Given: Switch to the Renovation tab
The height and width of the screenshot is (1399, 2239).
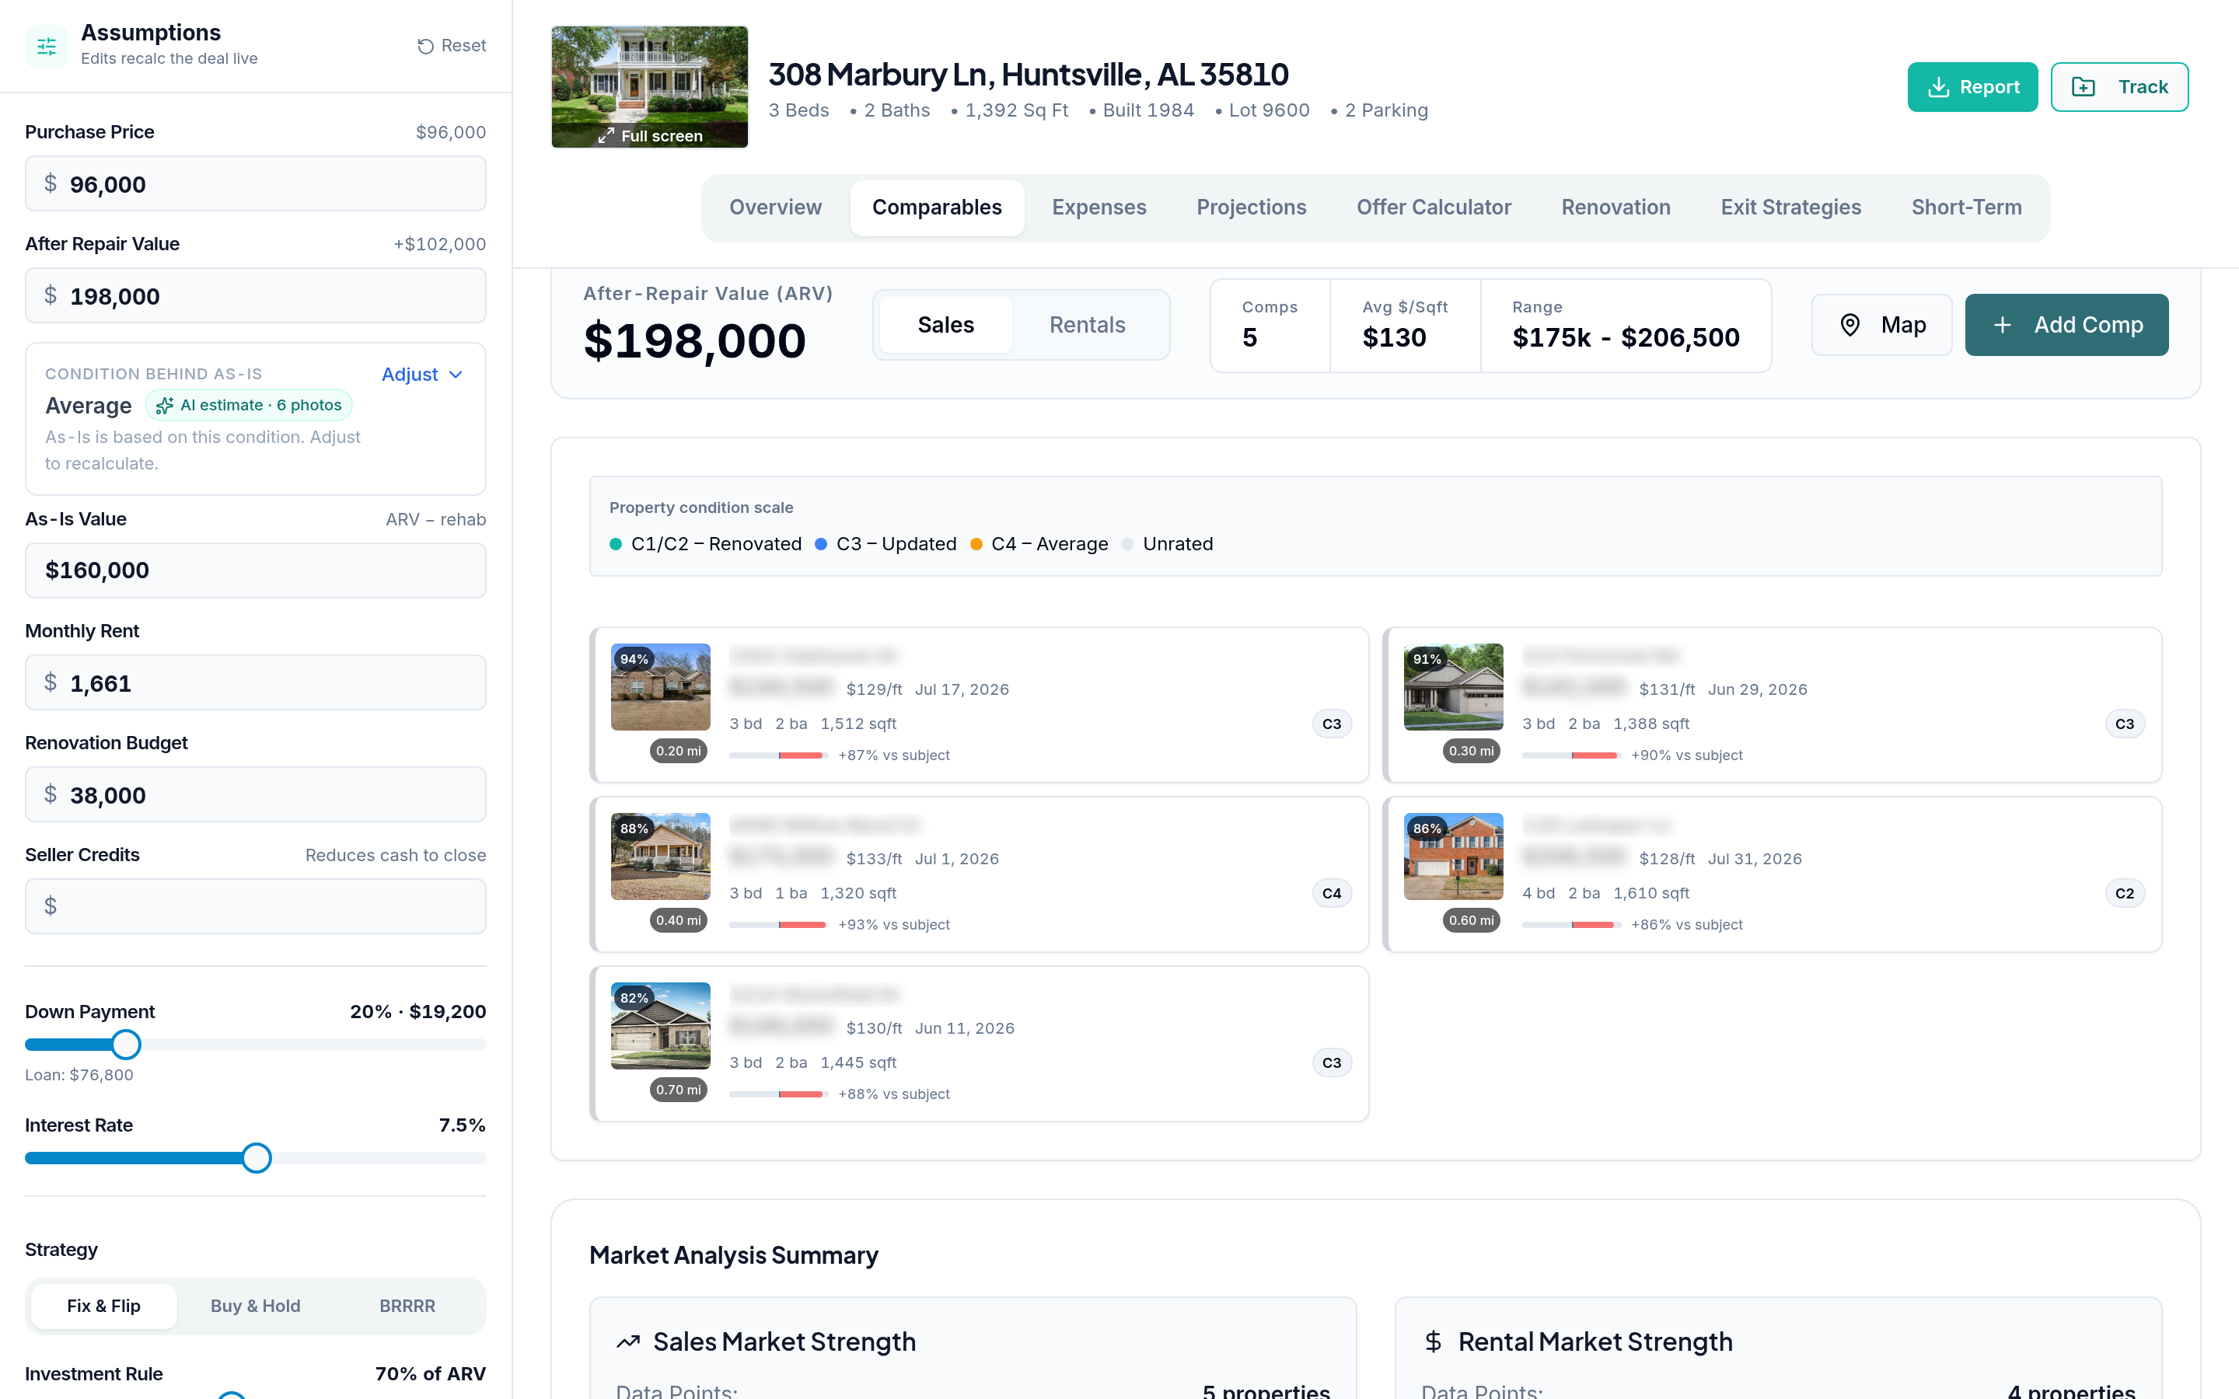Looking at the screenshot, I should 1616,208.
